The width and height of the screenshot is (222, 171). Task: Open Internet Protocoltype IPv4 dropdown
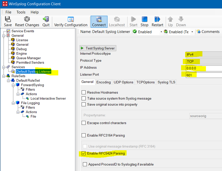click(x=204, y=54)
